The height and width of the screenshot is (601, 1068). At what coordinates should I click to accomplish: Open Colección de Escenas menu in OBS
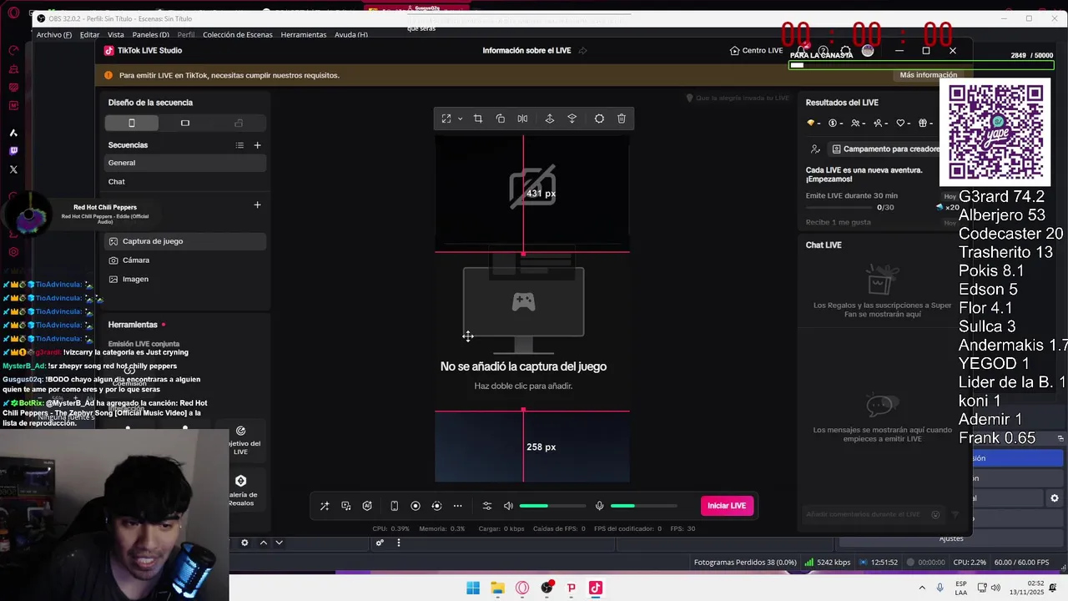click(x=238, y=35)
